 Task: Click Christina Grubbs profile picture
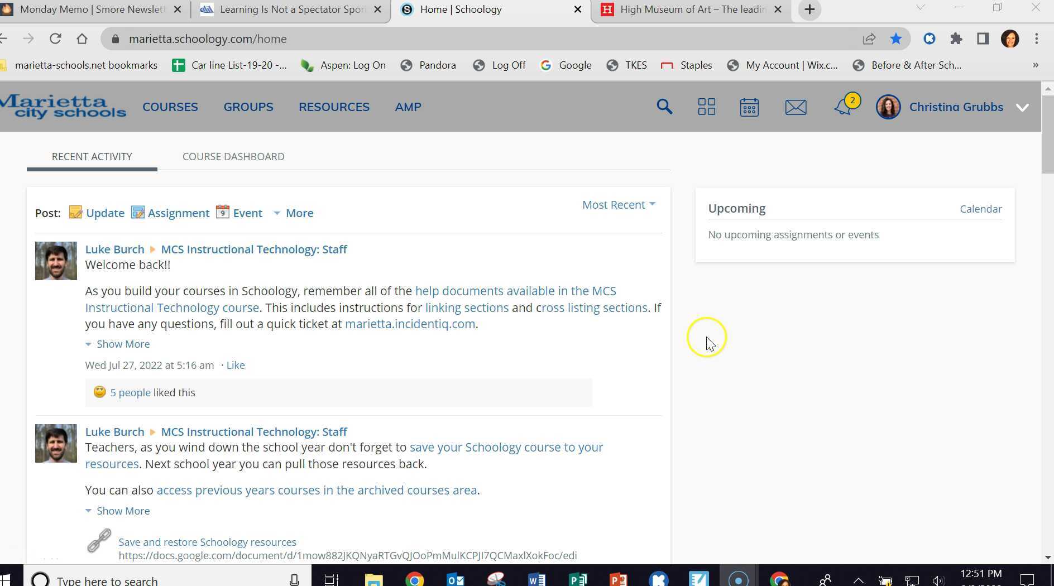pos(888,107)
